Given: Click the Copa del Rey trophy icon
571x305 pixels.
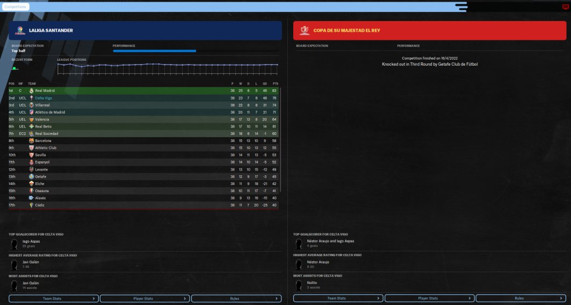Looking at the screenshot, I should (305, 30).
